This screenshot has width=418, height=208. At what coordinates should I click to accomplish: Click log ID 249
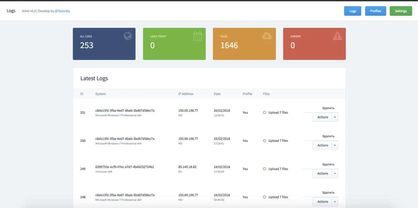click(83, 169)
